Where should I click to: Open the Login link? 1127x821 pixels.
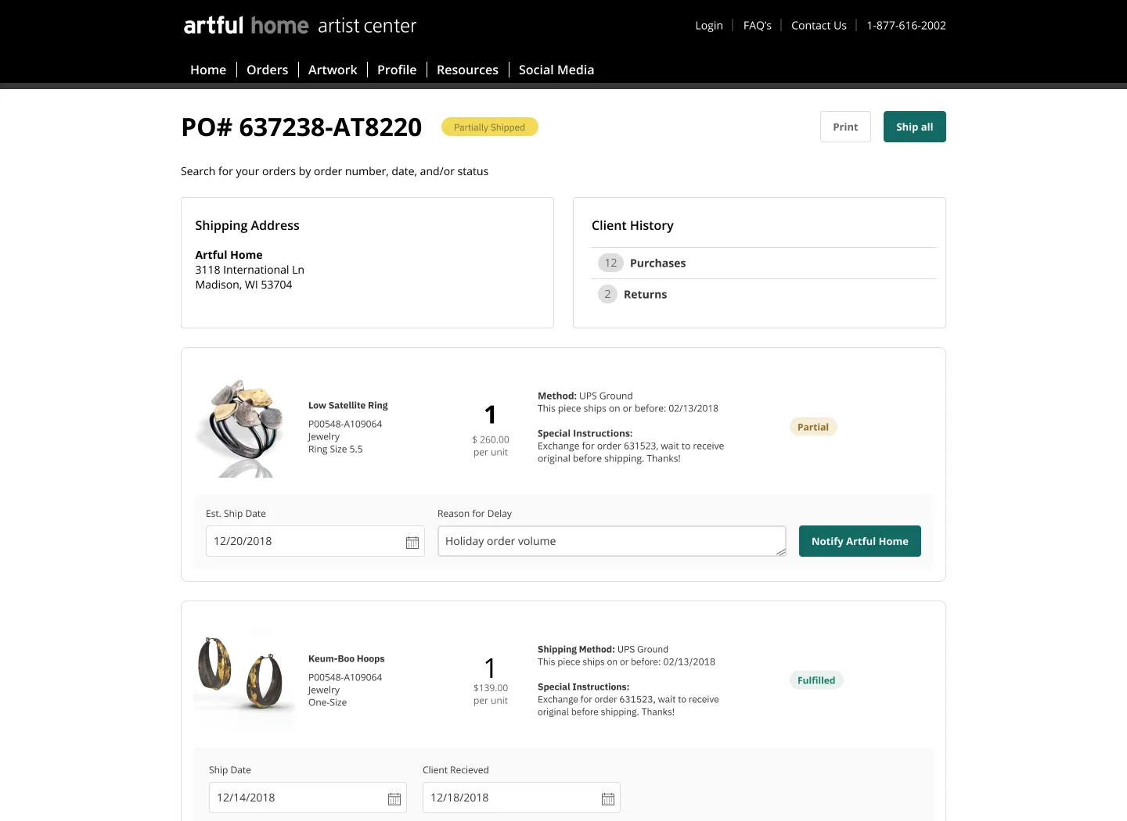click(709, 25)
